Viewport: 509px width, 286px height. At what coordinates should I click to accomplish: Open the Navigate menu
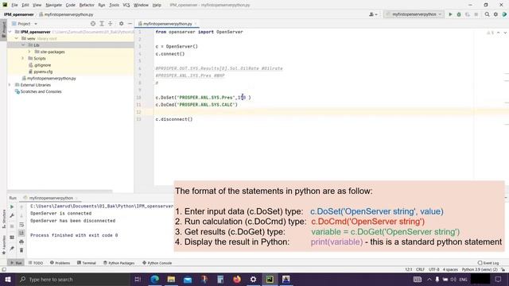[x=53, y=5]
